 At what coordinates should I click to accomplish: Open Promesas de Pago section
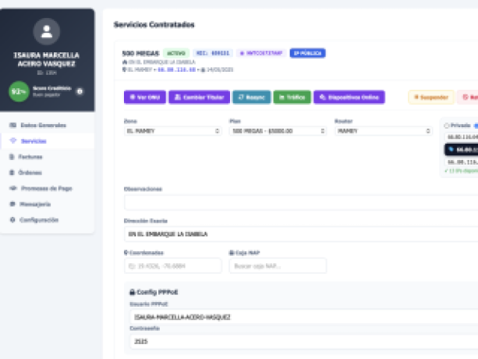click(48, 188)
